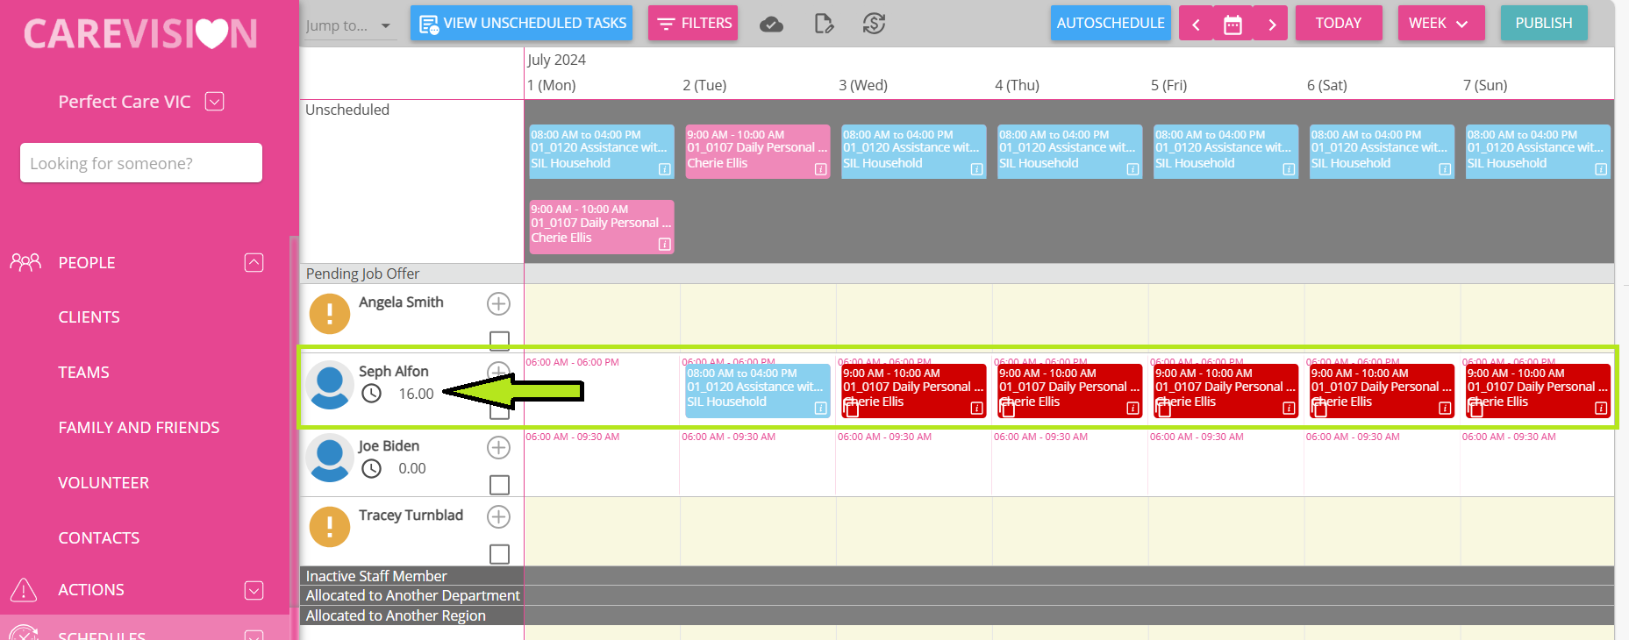Click Joe Biden avatar picture
This screenshot has width=1629, height=640.
coord(330,458)
